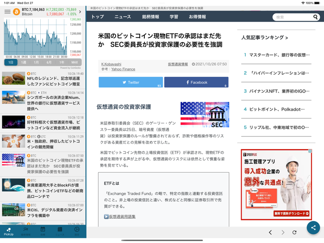This screenshot has width=324, height=243.
Task: Tap the Bitcoin price chart area
Action: [36, 37]
